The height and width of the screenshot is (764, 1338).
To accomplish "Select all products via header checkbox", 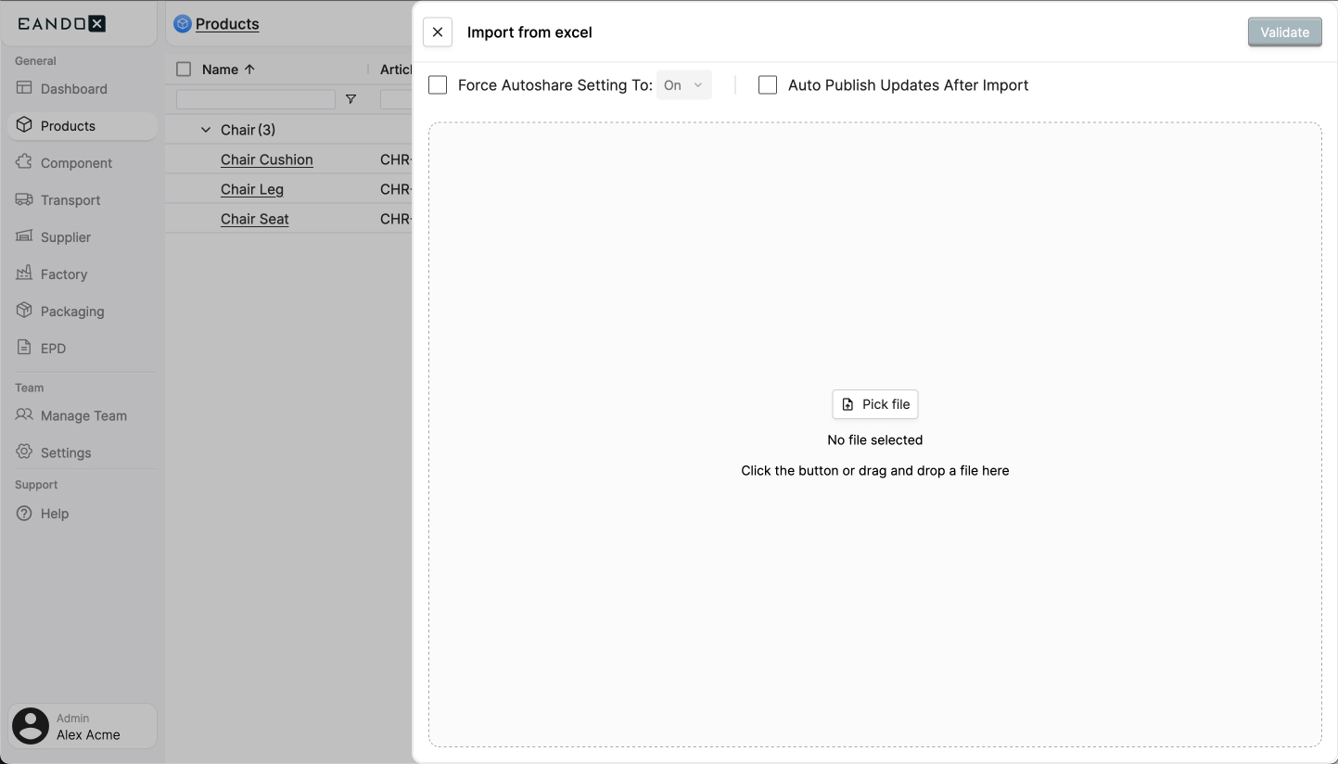I will click(182, 69).
